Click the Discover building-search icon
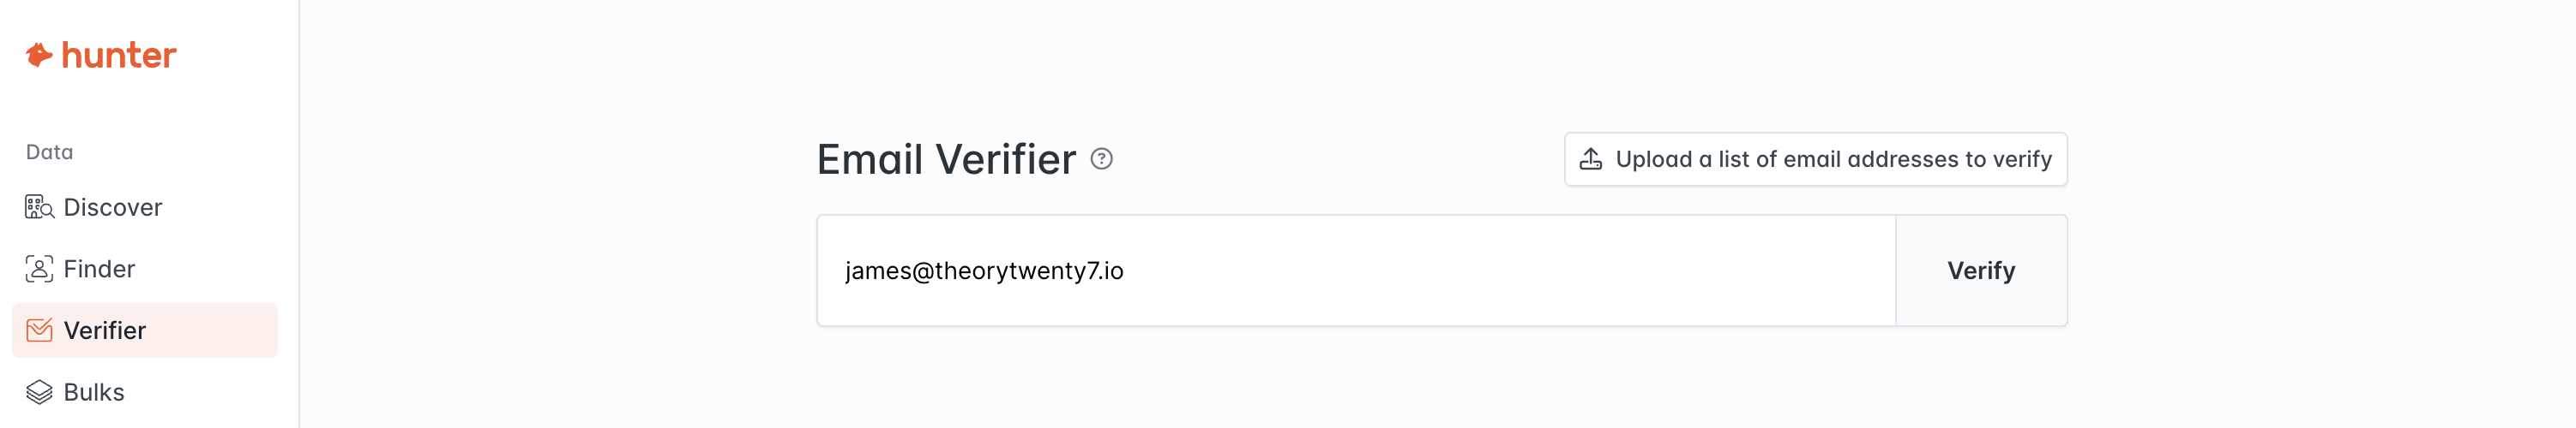Screen dimensions: 2576x428 click(39, 207)
